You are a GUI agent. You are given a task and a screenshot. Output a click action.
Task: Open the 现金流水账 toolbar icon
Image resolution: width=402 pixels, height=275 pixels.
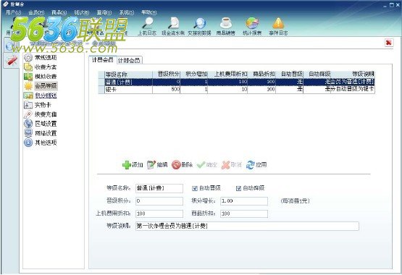(174, 22)
